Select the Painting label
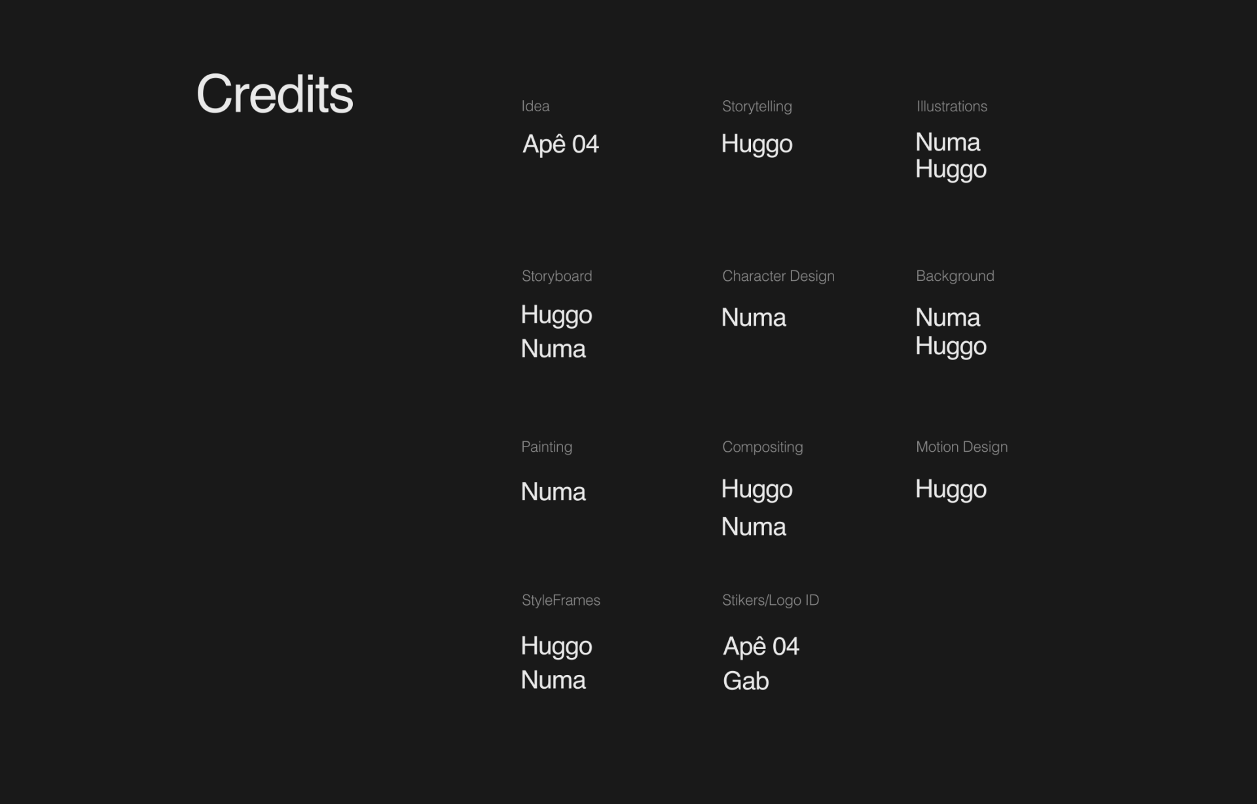 546,447
